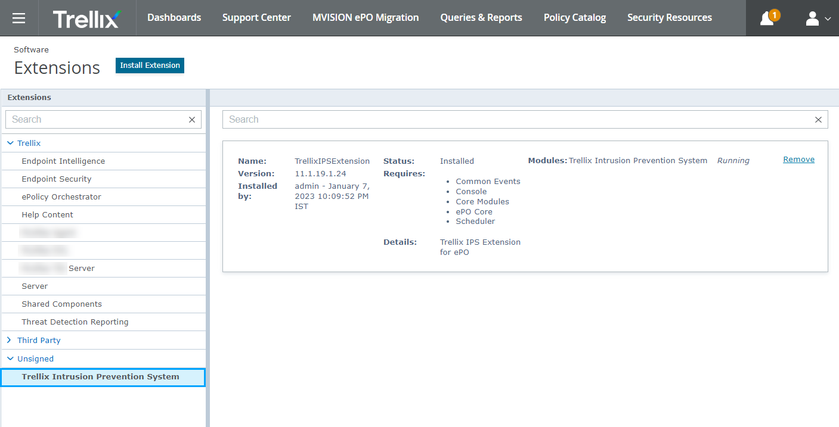
Task: Select Trellix Intrusion Prevention System item
Action: click(103, 377)
